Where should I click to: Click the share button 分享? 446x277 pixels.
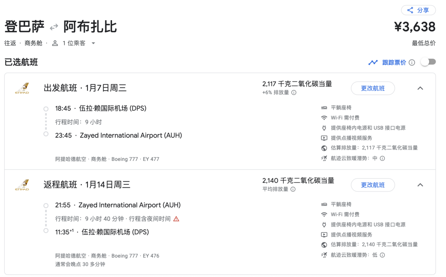pyautogui.click(x=418, y=10)
